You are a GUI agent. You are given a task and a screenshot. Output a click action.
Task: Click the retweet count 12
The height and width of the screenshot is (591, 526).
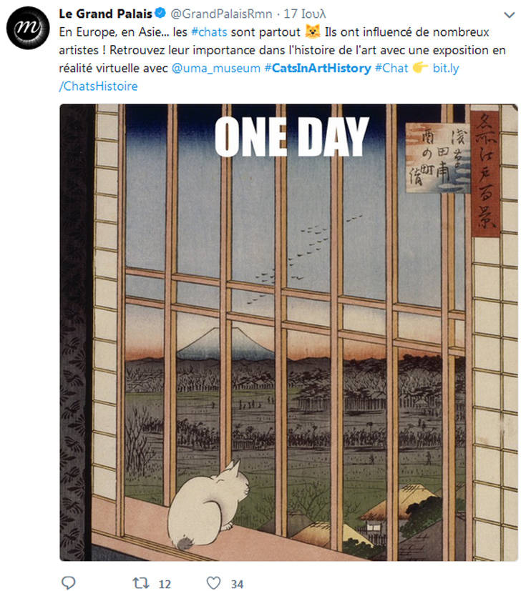(164, 584)
